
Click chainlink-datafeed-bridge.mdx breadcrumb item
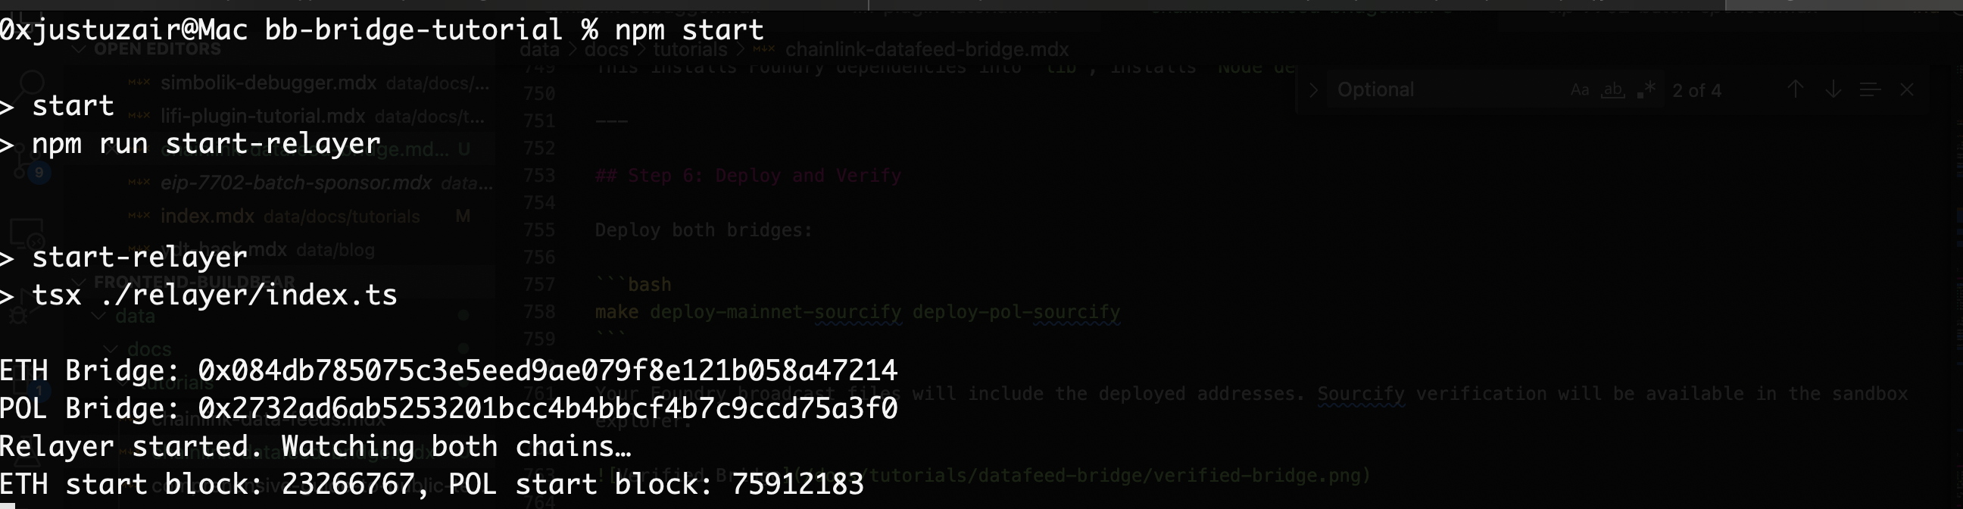pos(927,50)
